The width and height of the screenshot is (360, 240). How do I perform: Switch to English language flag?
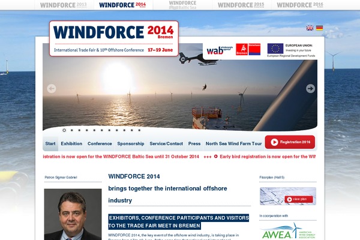coord(310,28)
